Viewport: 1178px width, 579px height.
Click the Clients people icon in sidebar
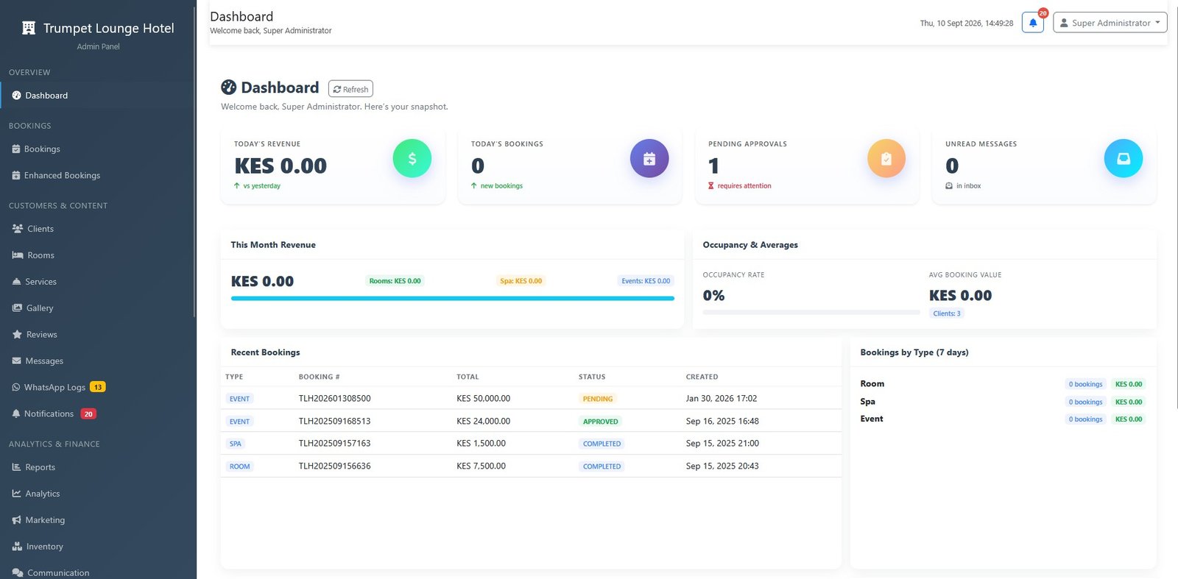click(x=18, y=229)
